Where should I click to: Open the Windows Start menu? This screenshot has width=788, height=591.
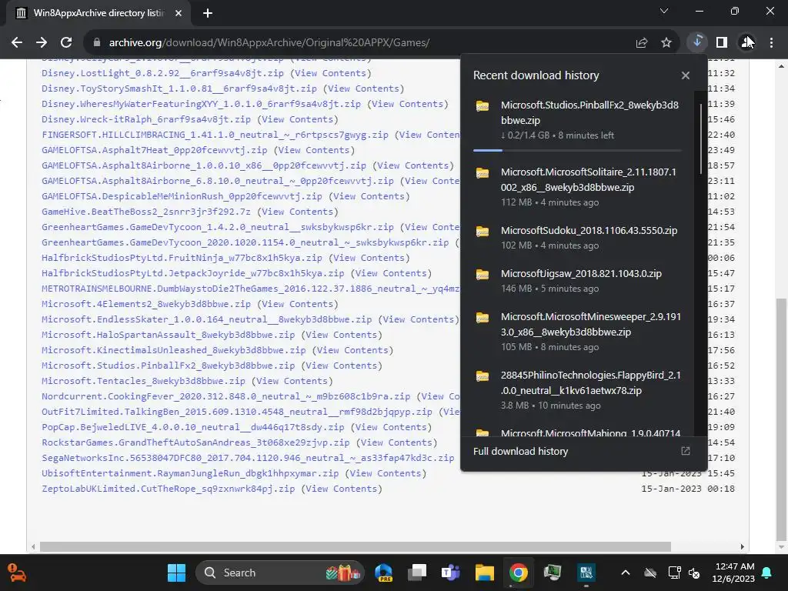click(x=176, y=573)
